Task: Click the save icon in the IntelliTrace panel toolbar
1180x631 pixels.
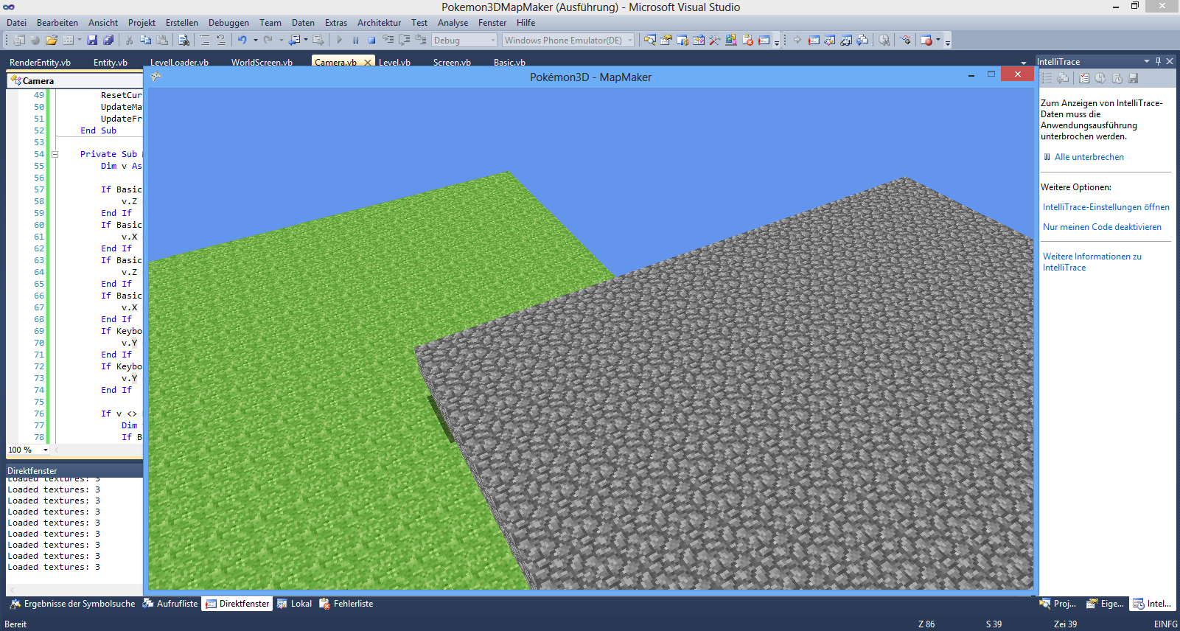Action: coord(1134,78)
